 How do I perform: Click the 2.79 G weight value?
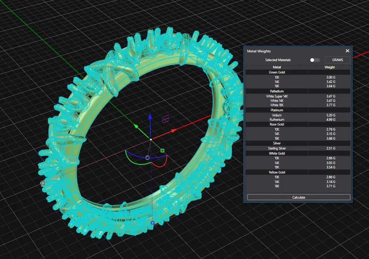point(331,129)
